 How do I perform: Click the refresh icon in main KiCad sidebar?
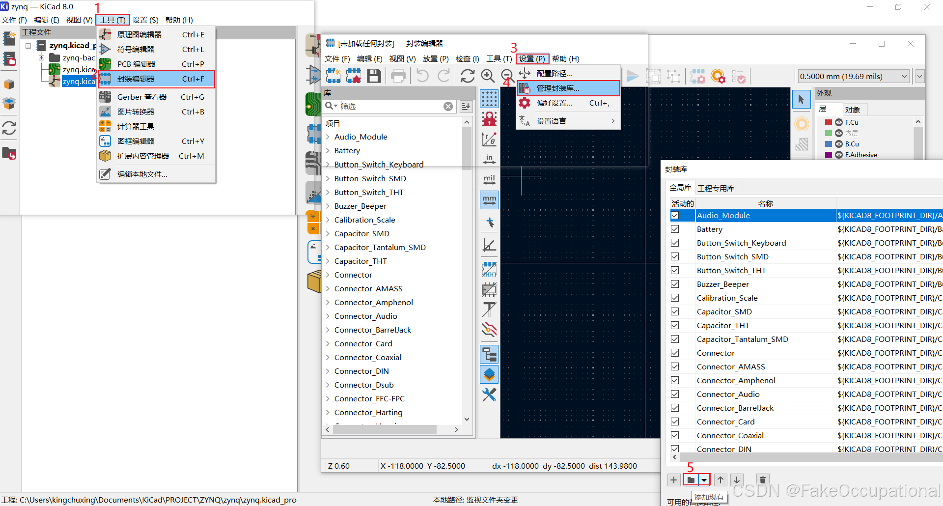(9, 128)
